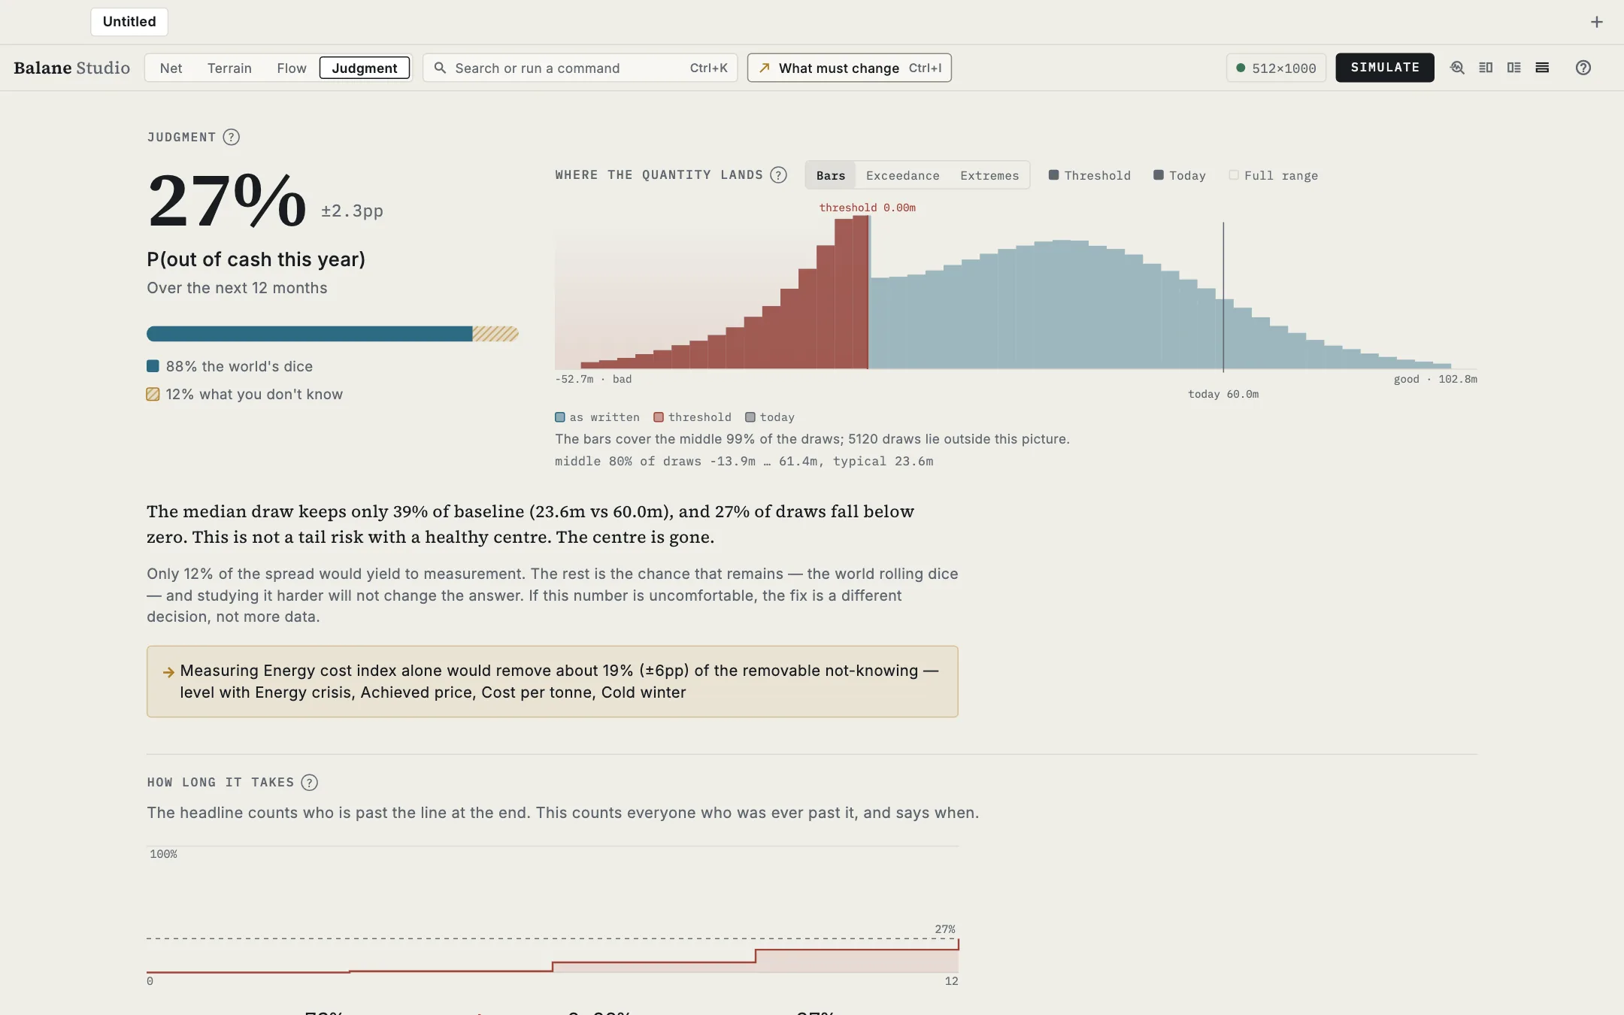The width and height of the screenshot is (1624, 1015).
Task: Open help icon beside Where the Quantity Lands
Action: tap(779, 175)
